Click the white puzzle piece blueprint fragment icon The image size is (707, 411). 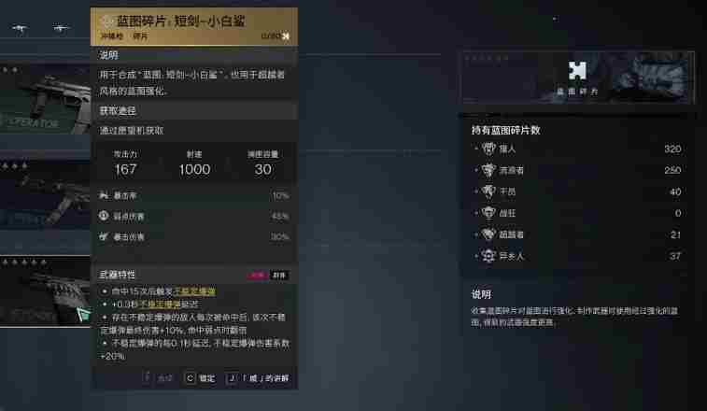click(576, 71)
